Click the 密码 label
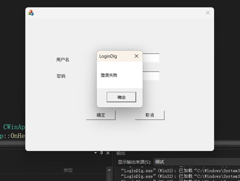The height and width of the screenshot is (181, 240). tap(61, 76)
